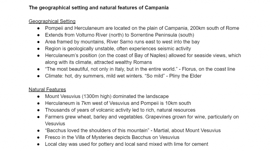Click the line about seismic activity
270x151 pixels.
(x=118, y=49)
